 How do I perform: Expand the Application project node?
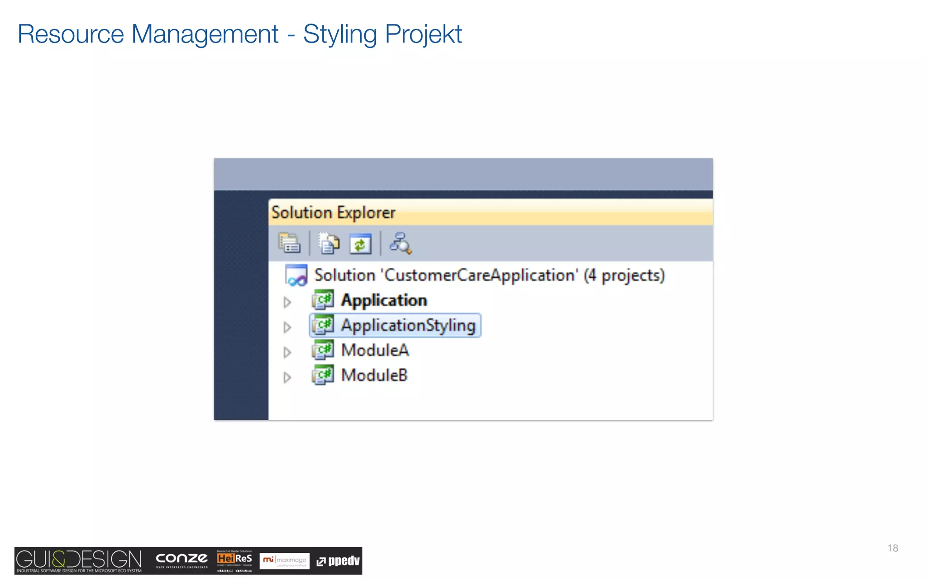(287, 302)
